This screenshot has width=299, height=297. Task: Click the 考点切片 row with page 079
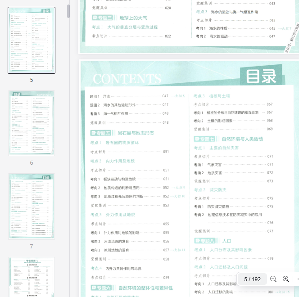(234, 258)
